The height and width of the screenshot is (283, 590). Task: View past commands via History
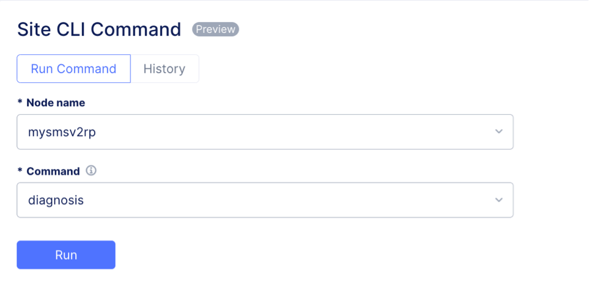click(x=164, y=68)
